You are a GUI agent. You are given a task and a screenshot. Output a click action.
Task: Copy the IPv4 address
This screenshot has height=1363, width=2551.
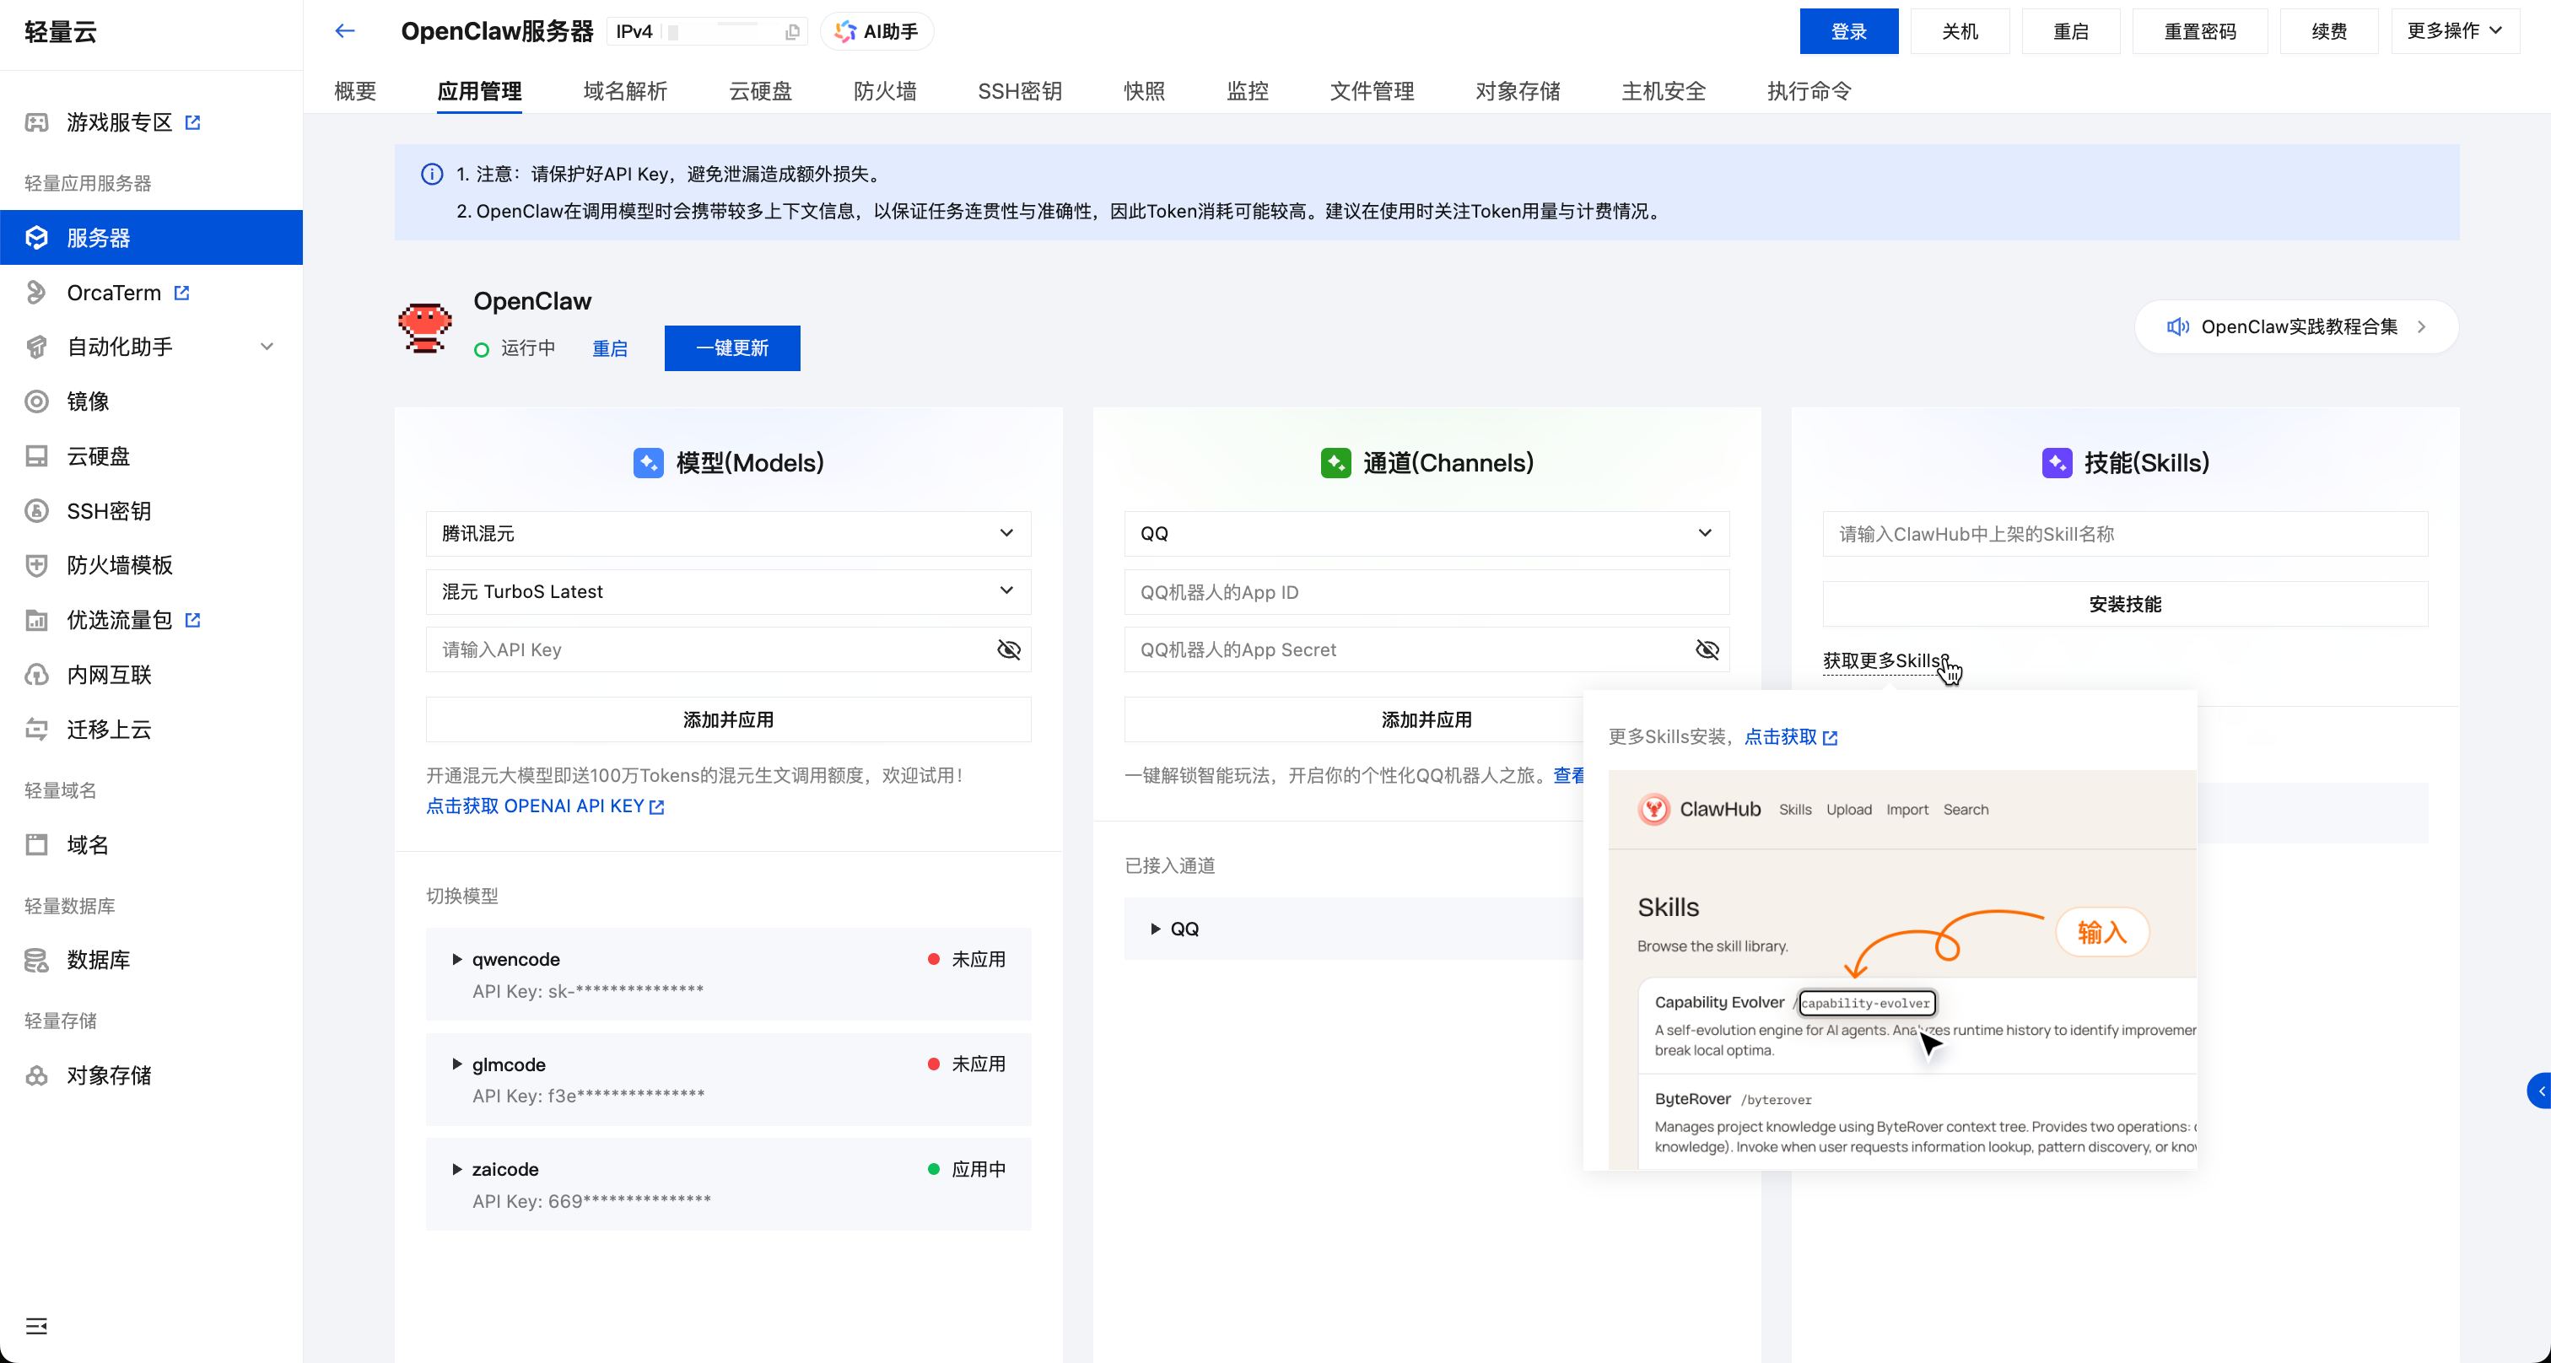coord(791,30)
